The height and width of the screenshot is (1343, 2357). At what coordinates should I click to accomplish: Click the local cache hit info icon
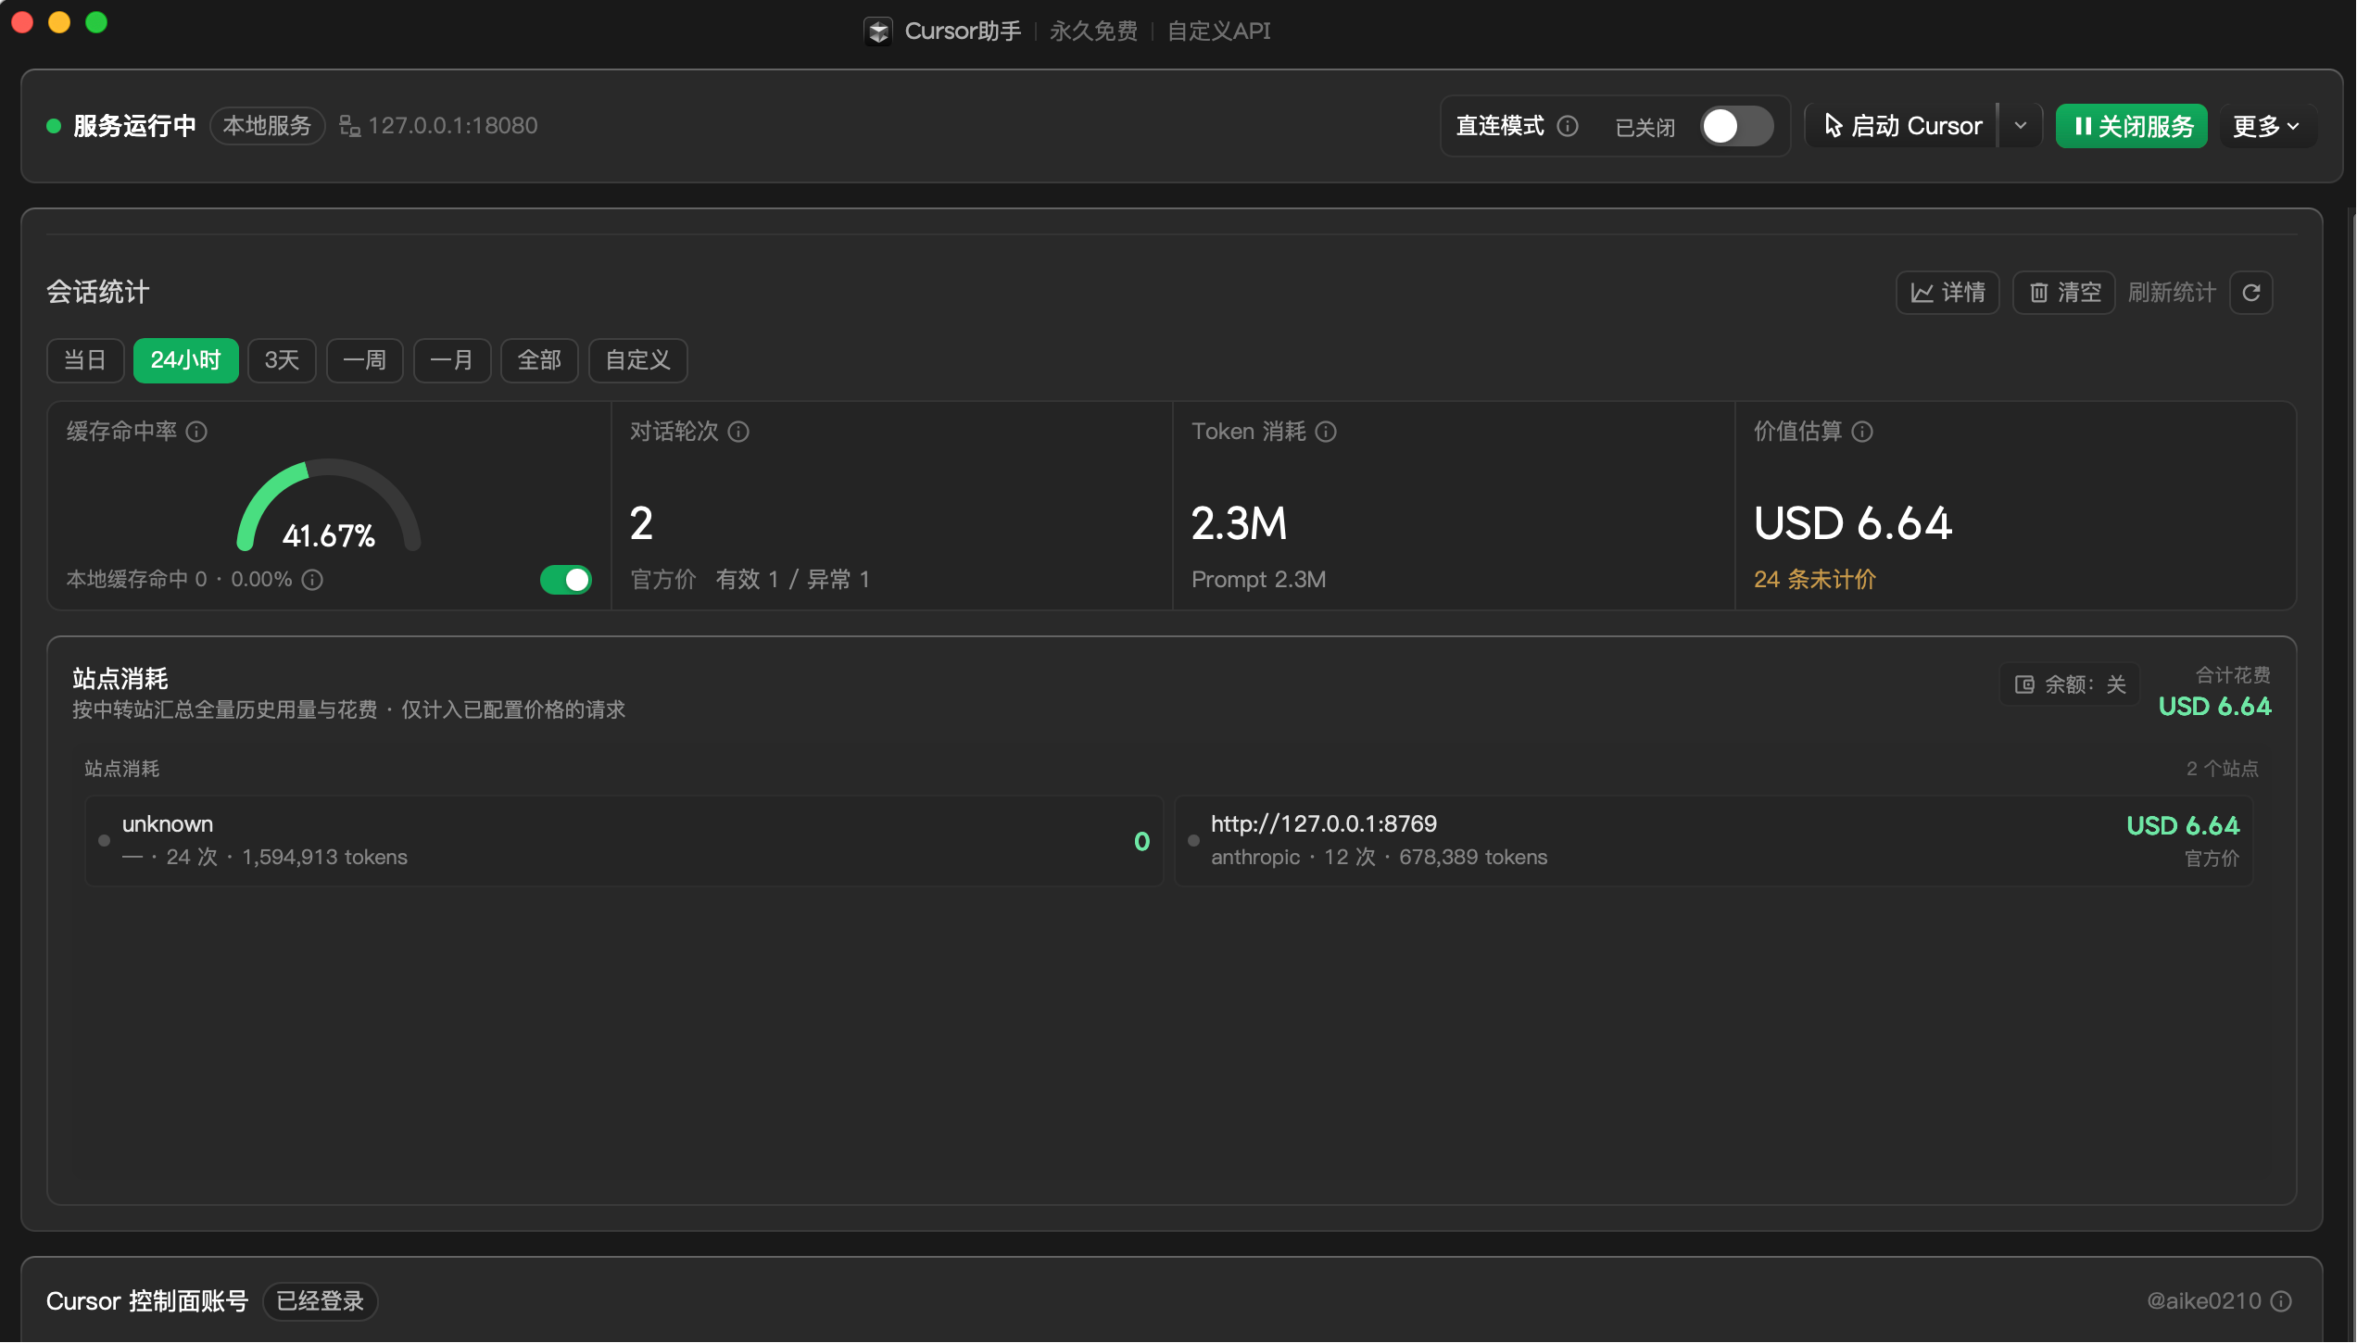(313, 580)
